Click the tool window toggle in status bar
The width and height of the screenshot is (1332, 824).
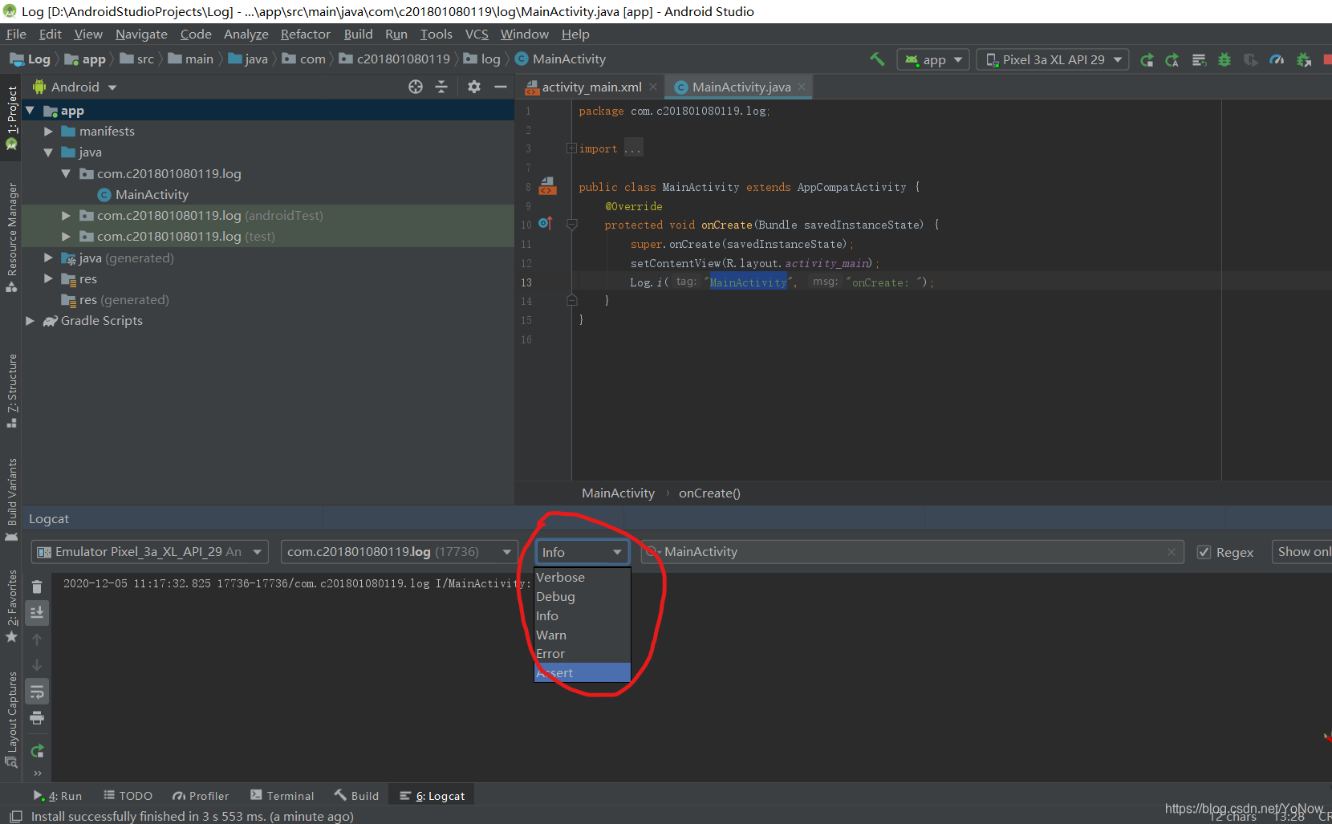pyautogui.click(x=15, y=816)
